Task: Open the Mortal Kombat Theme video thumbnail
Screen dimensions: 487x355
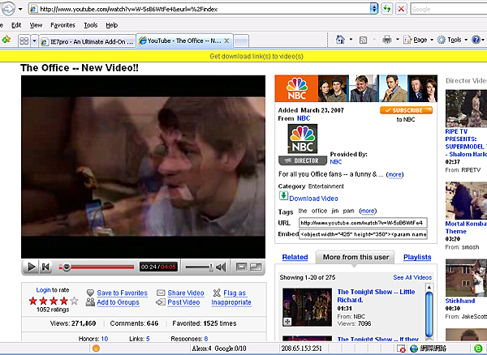Action: (x=466, y=200)
